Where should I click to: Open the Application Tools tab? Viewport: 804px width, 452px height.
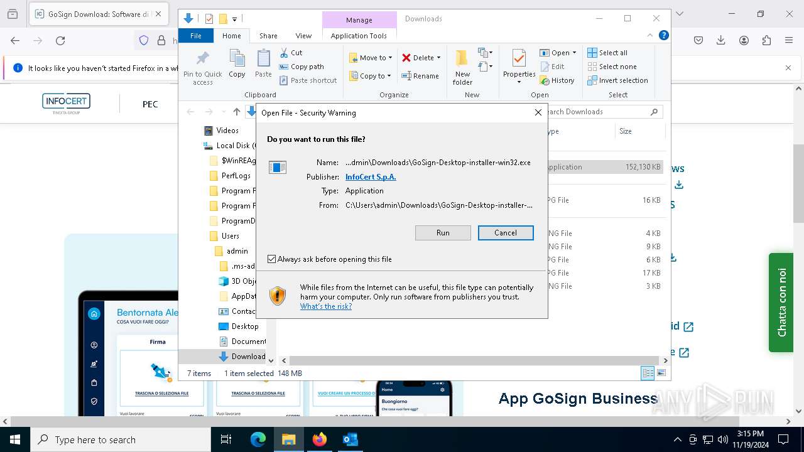(x=359, y=36)
